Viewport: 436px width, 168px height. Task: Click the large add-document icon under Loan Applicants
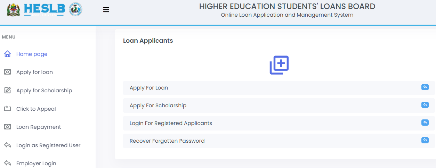(279, 65)
